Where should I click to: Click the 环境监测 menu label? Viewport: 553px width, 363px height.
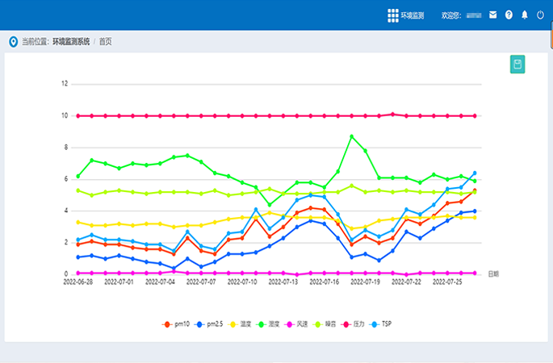413,15
